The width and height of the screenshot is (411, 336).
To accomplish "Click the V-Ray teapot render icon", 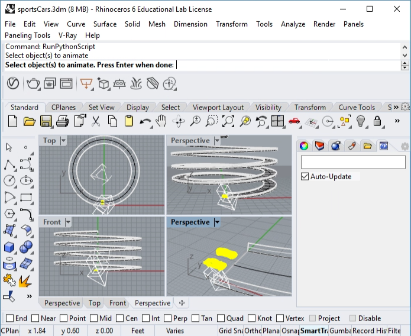I will tap(33, 83).
